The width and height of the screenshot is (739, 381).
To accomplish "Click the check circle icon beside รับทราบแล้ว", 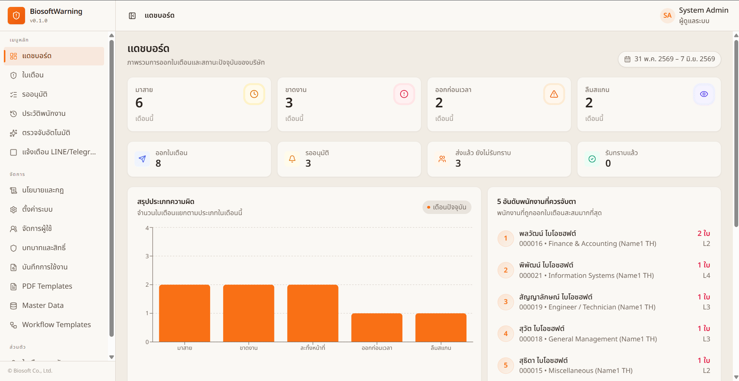I will 592,159.
